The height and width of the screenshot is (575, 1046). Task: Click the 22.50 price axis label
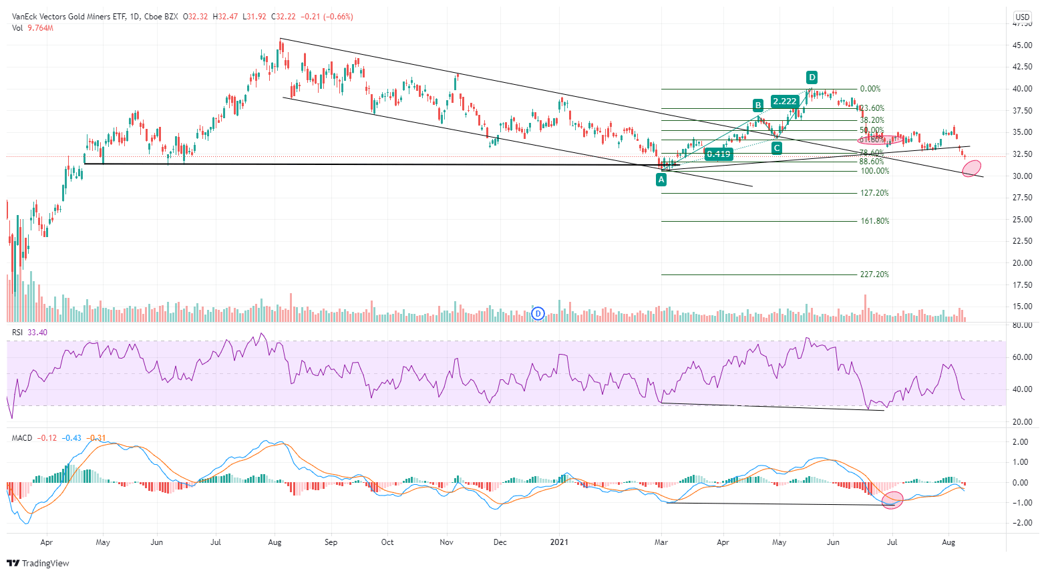[1023, 241]
